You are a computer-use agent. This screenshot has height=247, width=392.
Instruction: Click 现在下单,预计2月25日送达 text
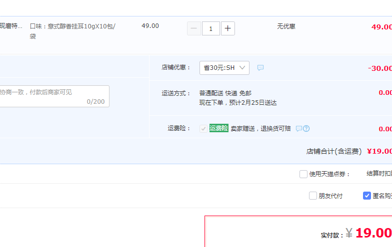(x=238, y=103)
